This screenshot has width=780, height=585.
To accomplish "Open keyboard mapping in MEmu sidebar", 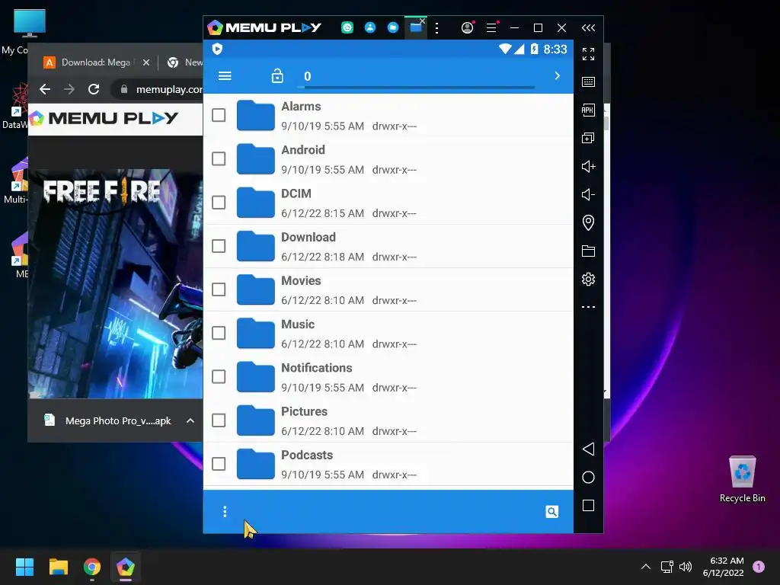I will coord(588,82).
